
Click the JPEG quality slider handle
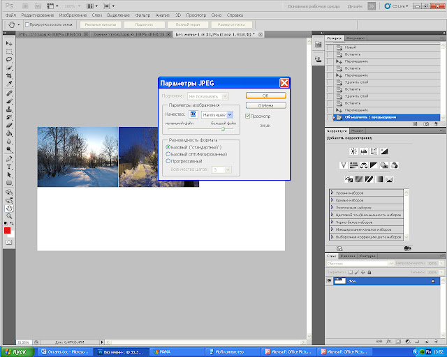223,129
